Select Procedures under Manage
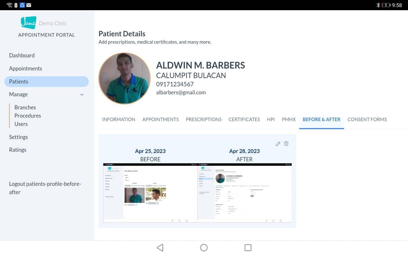The width and height of the screenshot is (408, 255). pyautogui.click(x=28, y=116)
